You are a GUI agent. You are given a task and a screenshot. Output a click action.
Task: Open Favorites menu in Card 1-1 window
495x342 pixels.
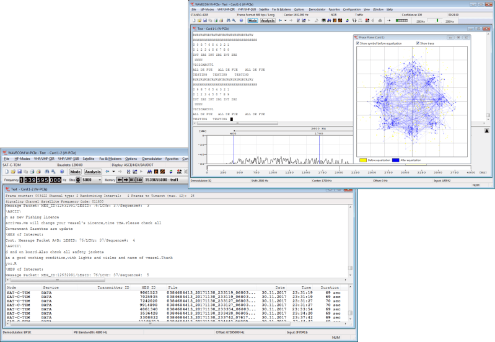pos(334,9)
